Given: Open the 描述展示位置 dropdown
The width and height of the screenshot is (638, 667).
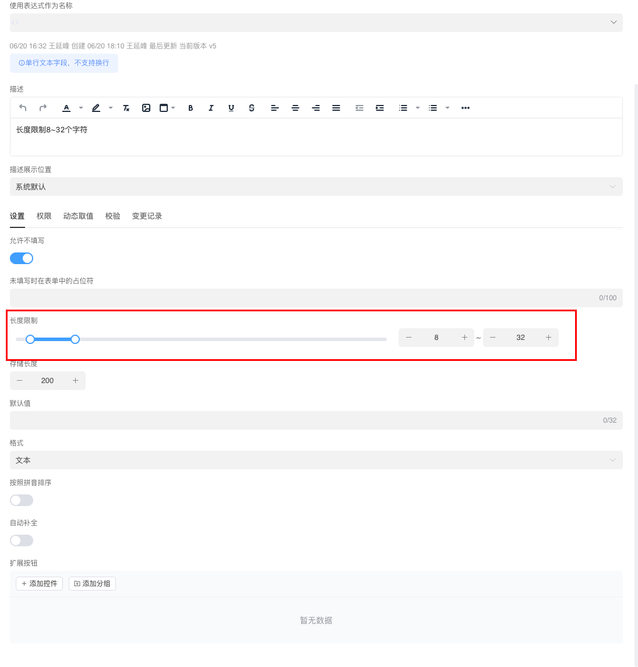Looking at the screenshot, I should pyautogui.click(x=316, y=187).
